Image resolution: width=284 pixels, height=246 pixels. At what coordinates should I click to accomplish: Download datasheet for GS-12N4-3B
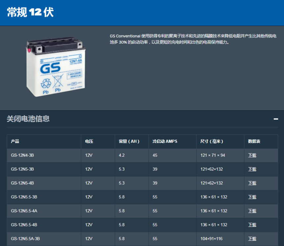pos(252,155)
